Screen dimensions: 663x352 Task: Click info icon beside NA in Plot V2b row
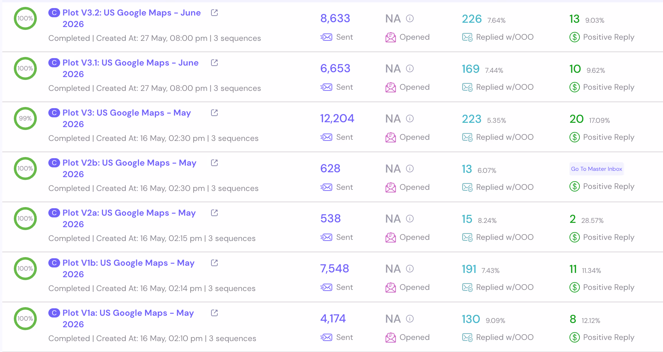(410, 169)
